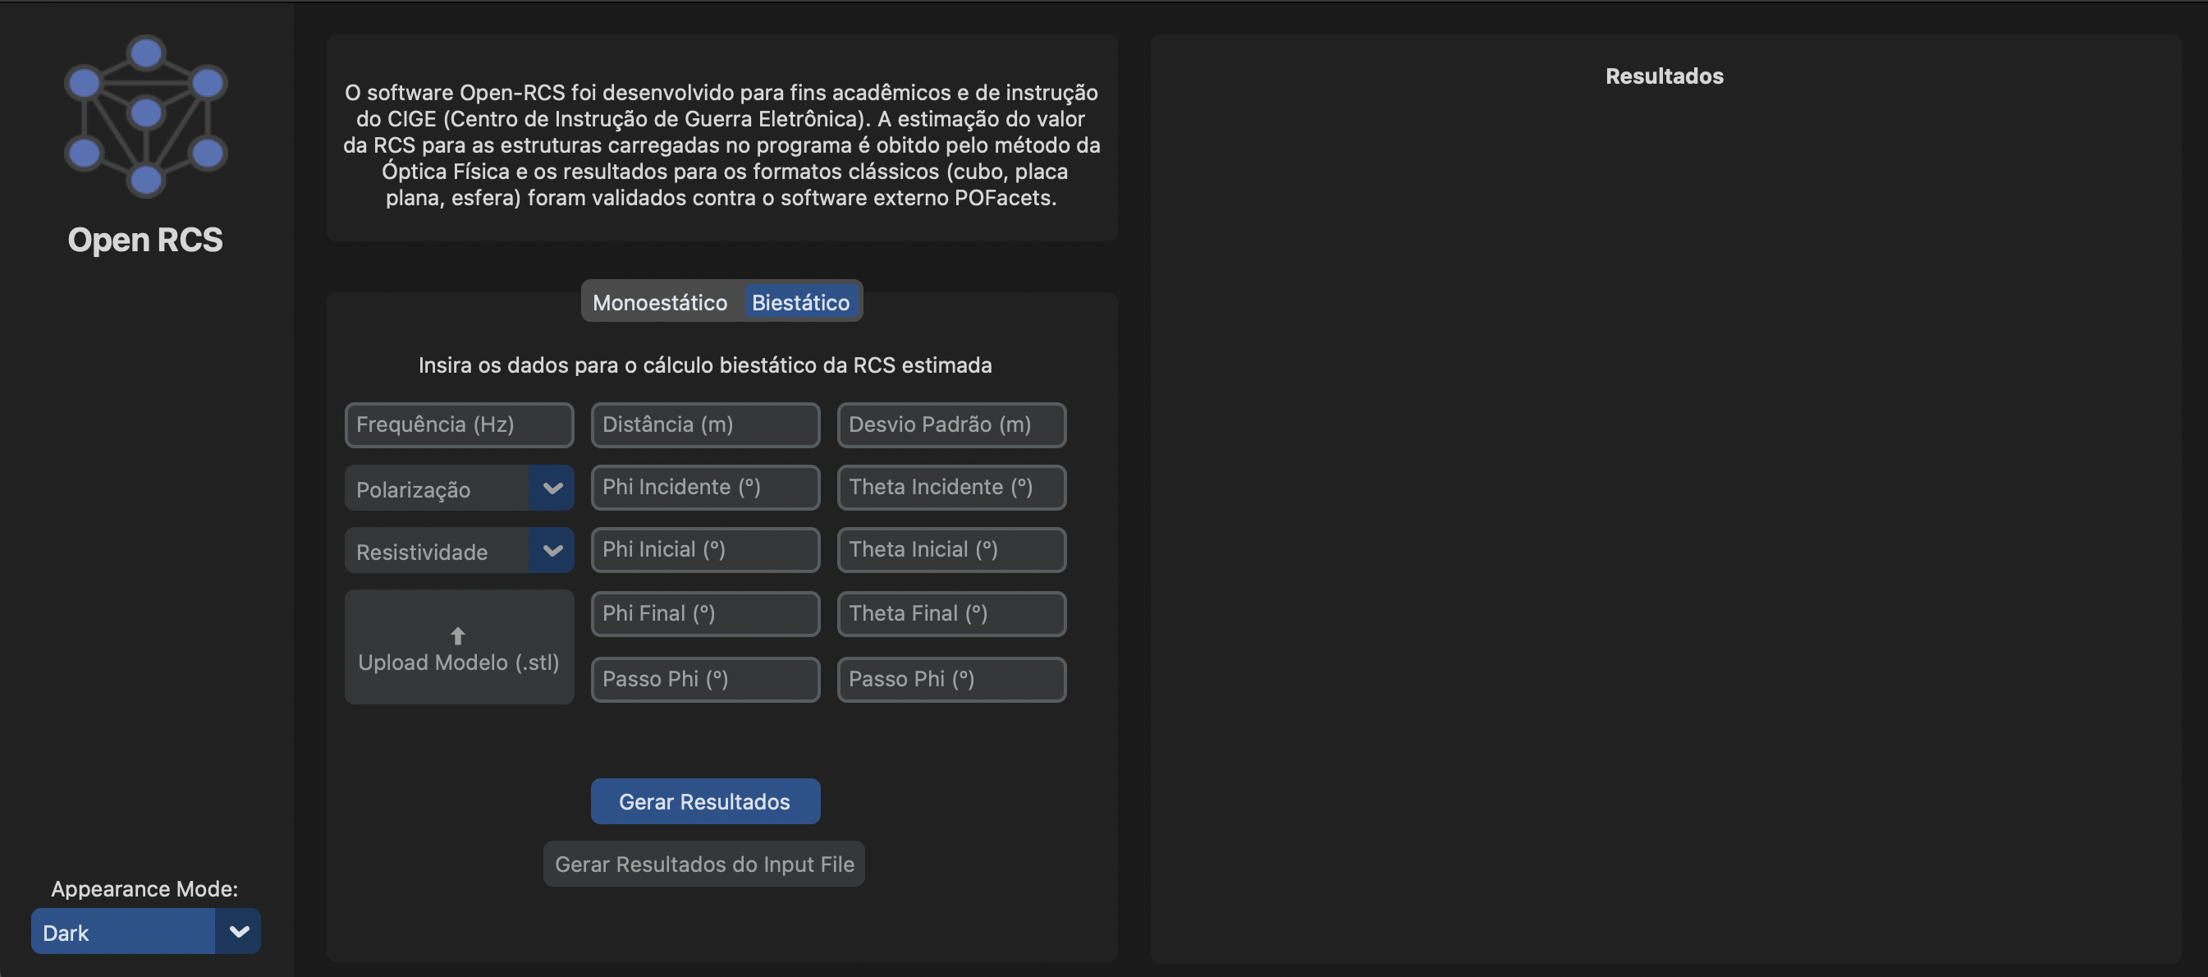Click the Theta Incidente (°) input

[951, 488]
